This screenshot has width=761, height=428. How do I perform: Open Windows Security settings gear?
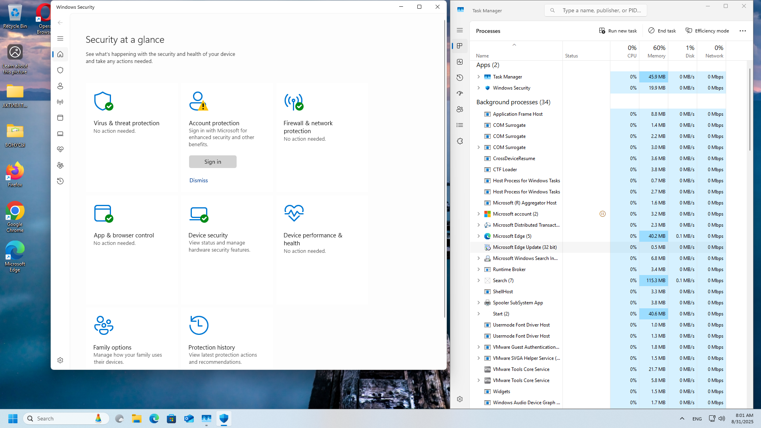[60, 360]
